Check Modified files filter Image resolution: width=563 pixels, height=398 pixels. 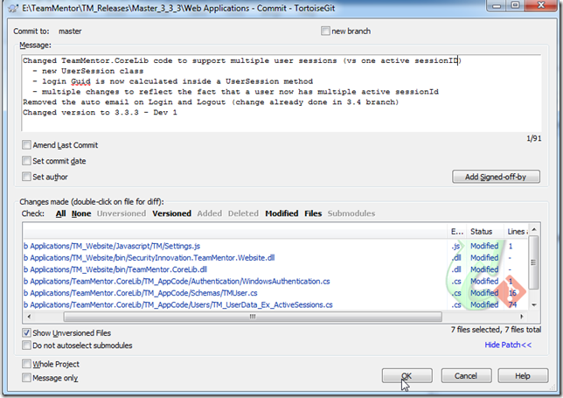click(281, 213)
